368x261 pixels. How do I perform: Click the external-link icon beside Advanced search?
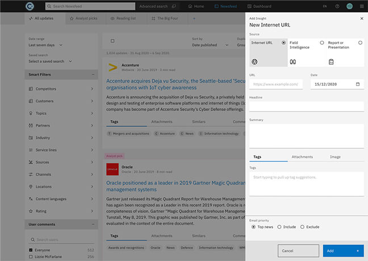coord(174,6)
